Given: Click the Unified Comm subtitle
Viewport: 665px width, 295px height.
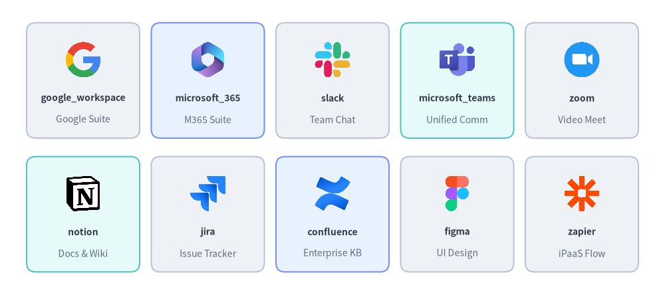Looking at the screenshot, I should [x=458, y=120].
